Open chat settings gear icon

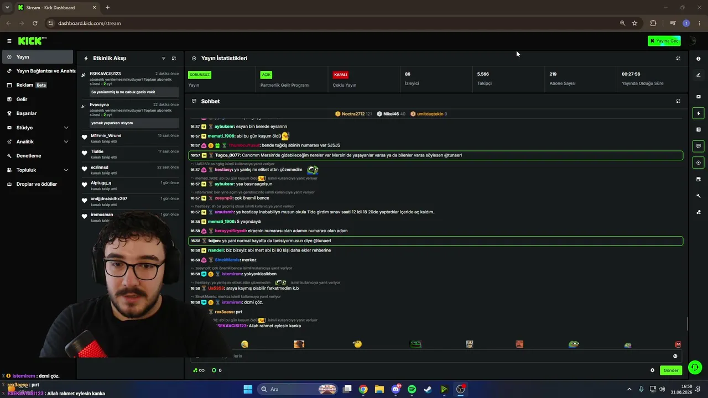[652, 370]
